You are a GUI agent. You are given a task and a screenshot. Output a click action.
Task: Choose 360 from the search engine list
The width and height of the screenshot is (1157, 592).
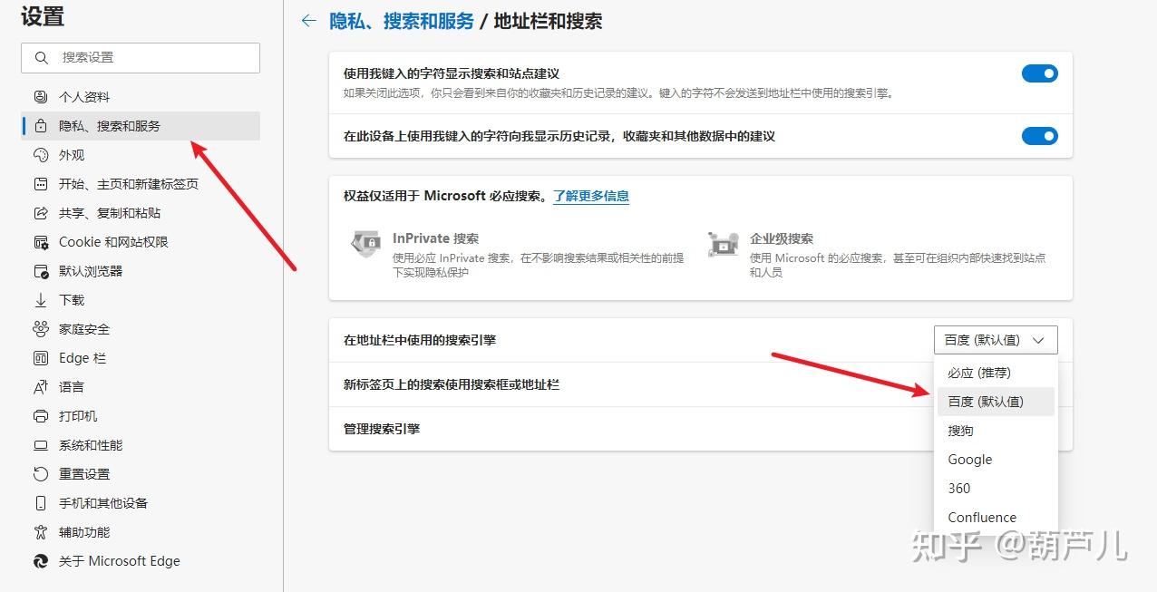[996, 489]
